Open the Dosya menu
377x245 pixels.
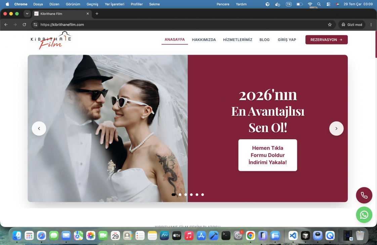[x=38, y=4]
